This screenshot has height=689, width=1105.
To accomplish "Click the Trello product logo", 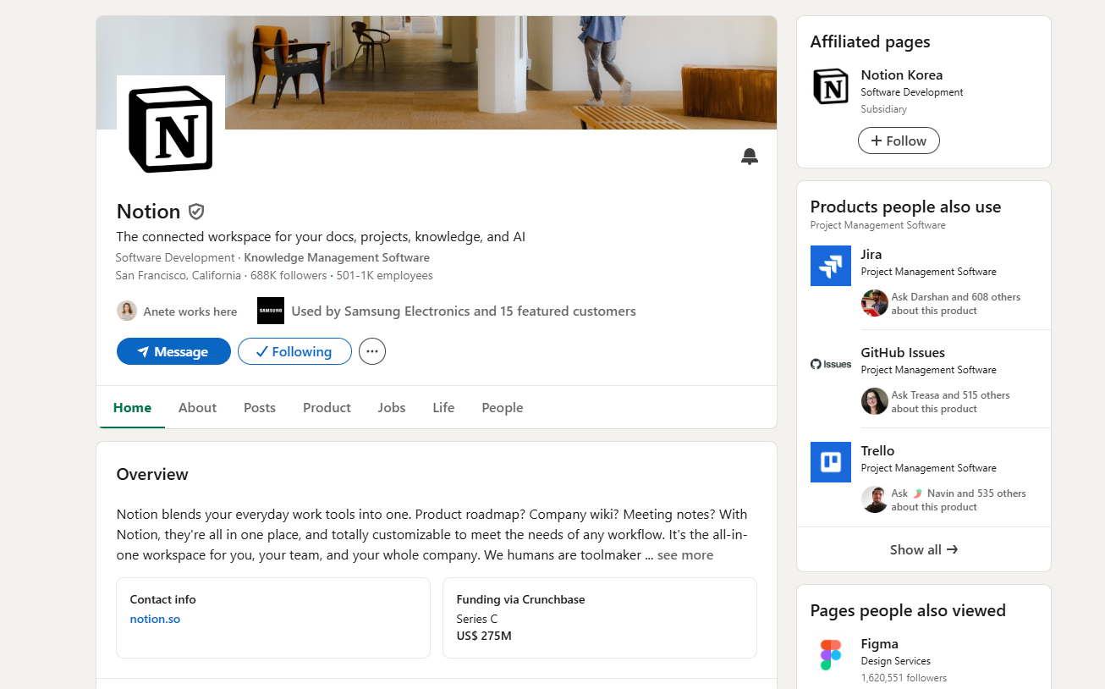I will click(x=830, y=462).
